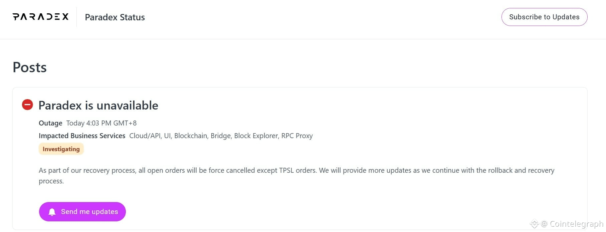The width and height of the screenshot is (606, 232).
Task: Click the Investigating status badge
Action: click(61, 149)
